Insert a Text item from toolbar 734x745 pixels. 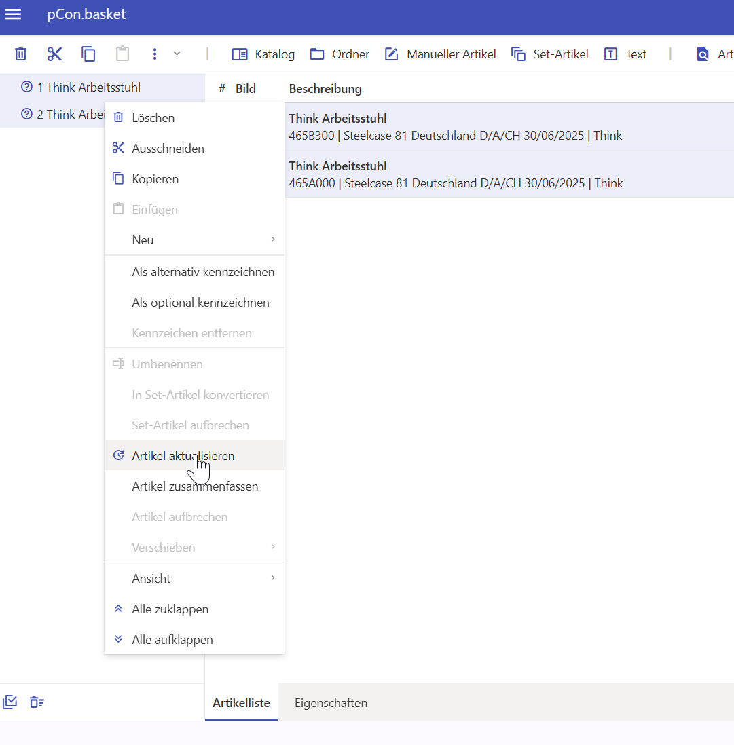pos(625,54)
